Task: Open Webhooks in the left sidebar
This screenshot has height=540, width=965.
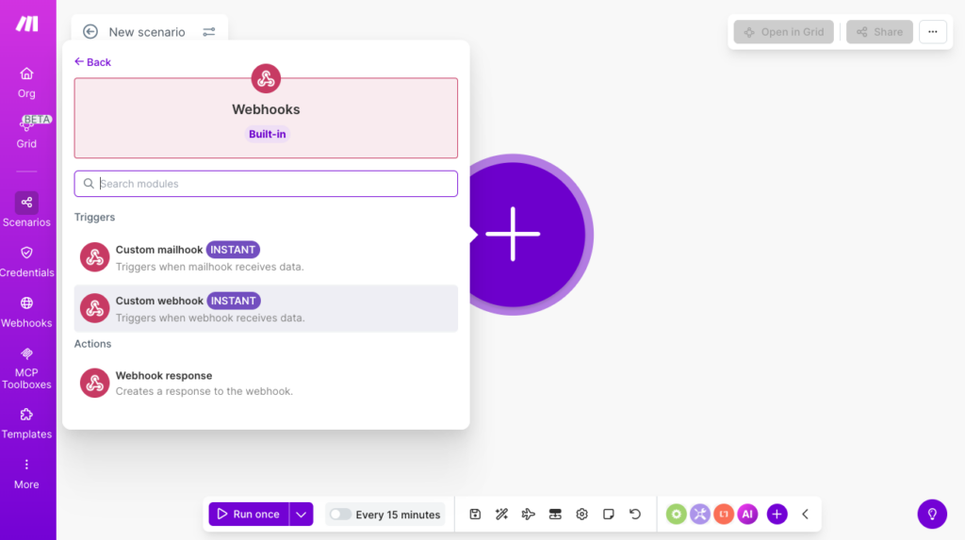Action: 26,312
